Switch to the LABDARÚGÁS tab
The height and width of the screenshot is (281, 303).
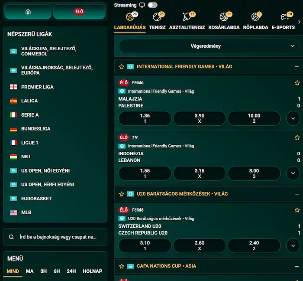[130, 27]
